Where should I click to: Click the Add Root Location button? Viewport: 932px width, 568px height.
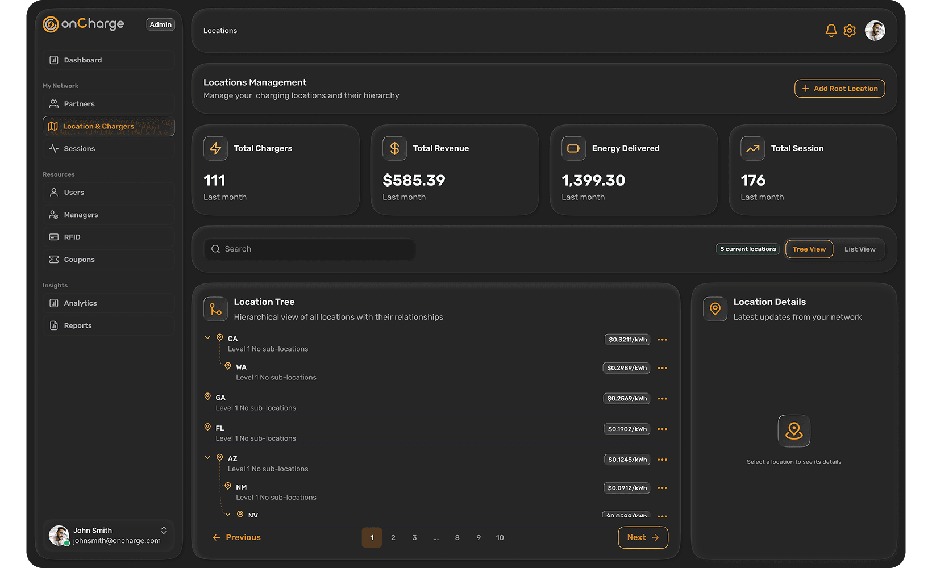click(x=839, y=89)
